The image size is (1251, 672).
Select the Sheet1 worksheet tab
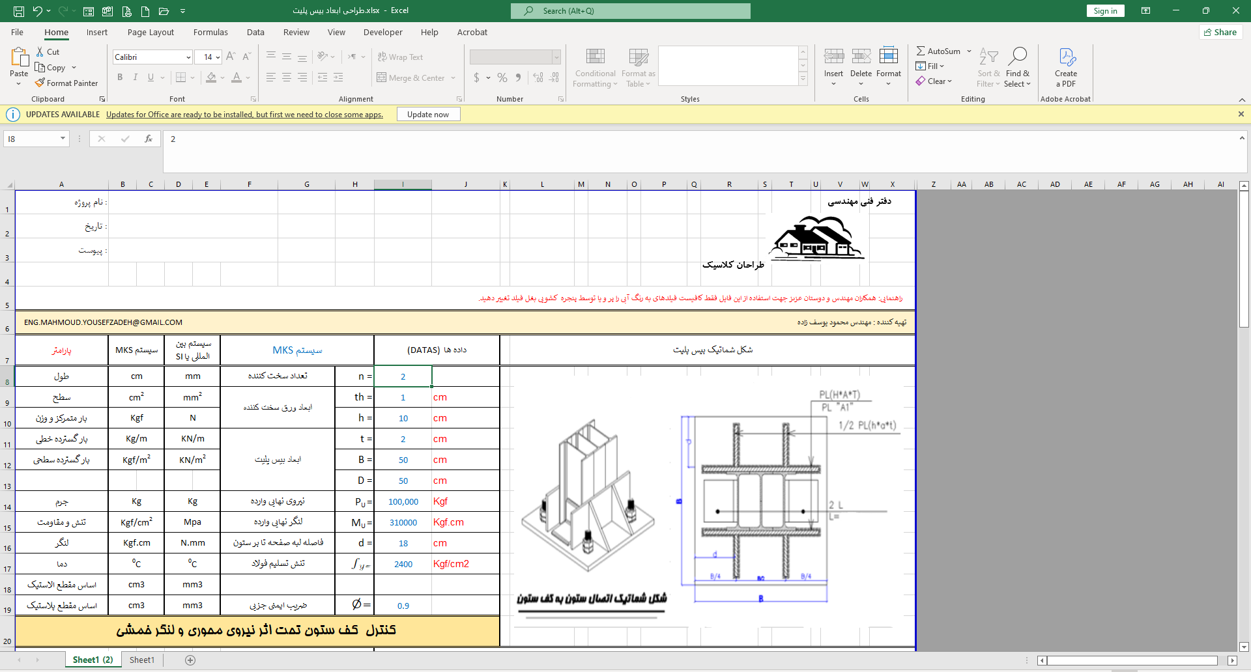pos(142,660)
